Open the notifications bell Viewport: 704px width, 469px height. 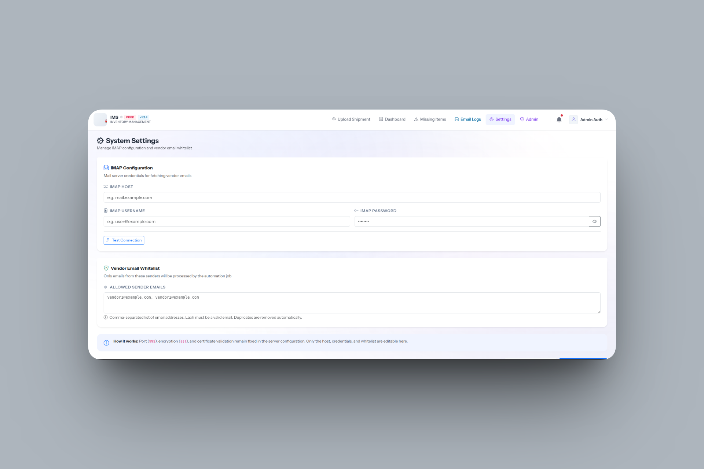coord(559,119)
